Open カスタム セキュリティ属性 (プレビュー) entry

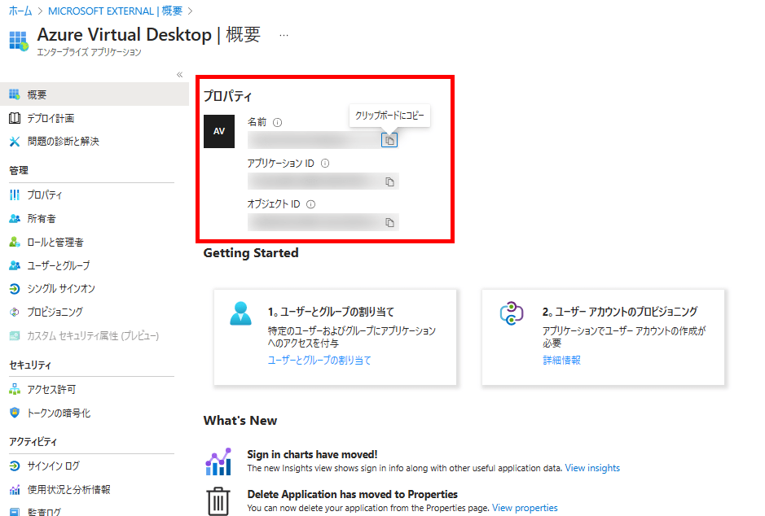[92, 335]
